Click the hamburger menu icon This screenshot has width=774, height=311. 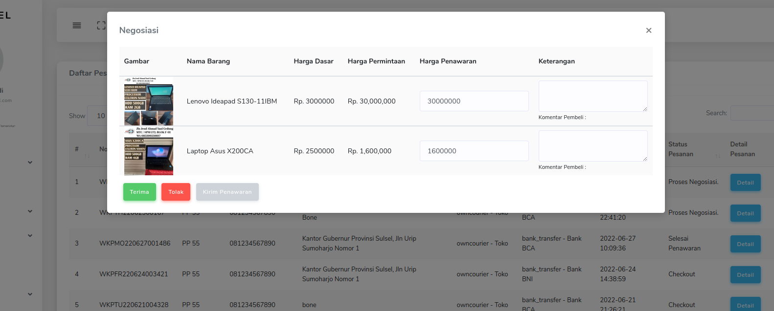tap(77, 25)
